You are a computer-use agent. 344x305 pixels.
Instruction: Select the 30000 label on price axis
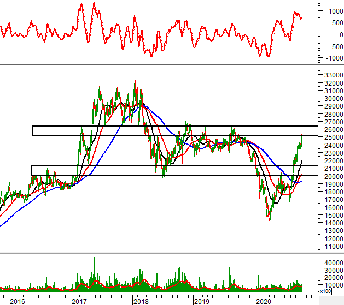click(x=334, y=98)
